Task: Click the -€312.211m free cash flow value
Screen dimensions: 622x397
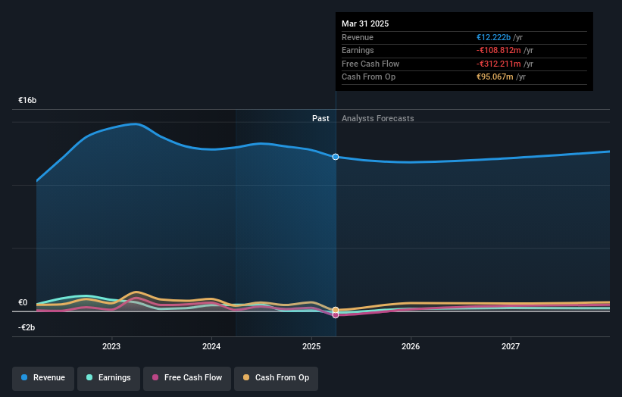Action: tap(499, 64)
